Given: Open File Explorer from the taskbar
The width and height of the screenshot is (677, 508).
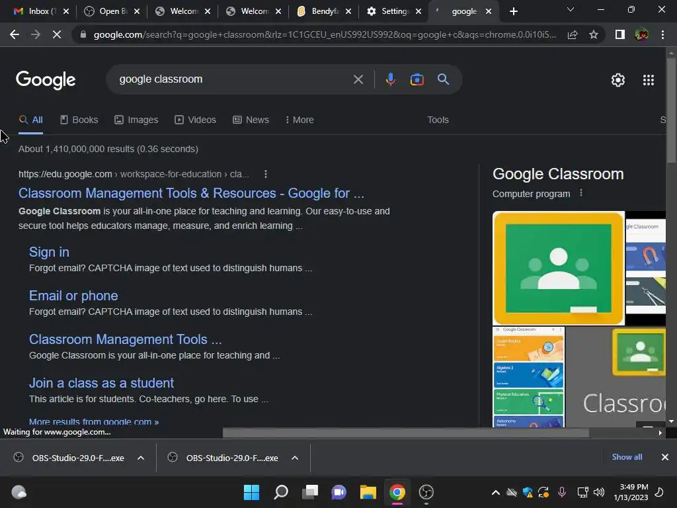Looking at the screenshot, I should pyautogui.click(x=368, y=492).
